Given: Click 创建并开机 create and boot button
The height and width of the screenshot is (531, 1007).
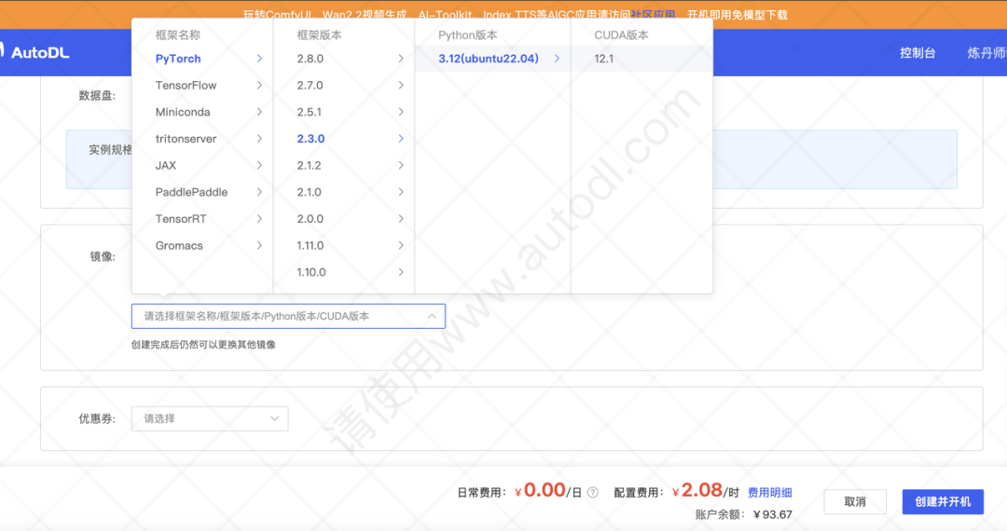Looking at the screenshot, I should click(943, 501).
